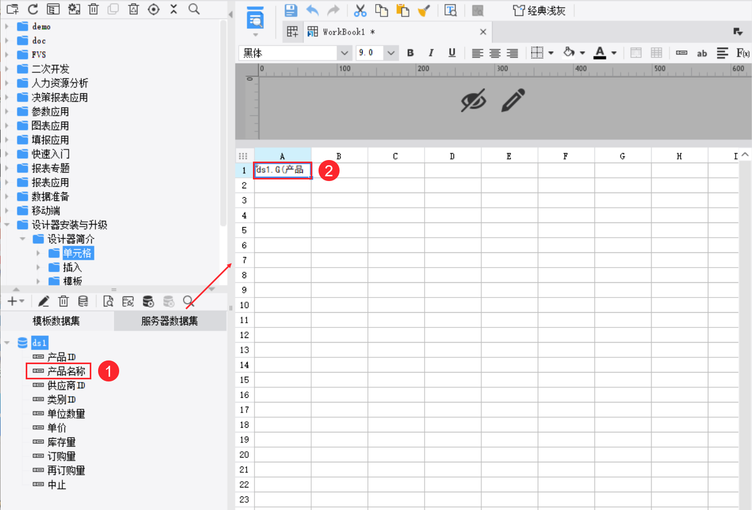Select the doc folder

[39, 40]
